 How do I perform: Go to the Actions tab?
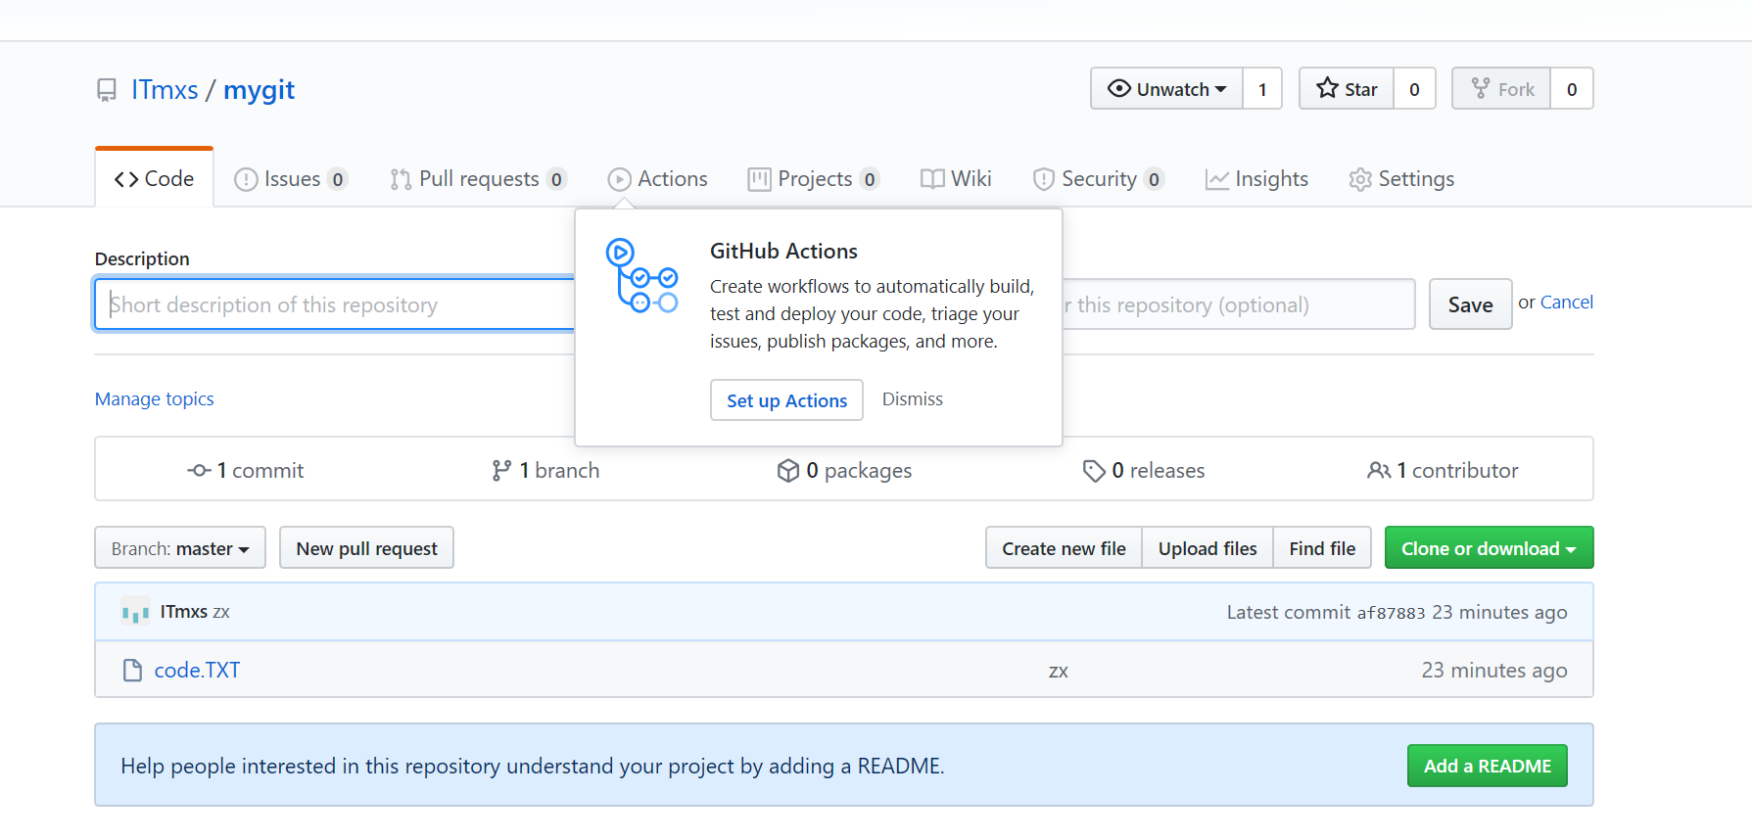click(x=658, y=179)
